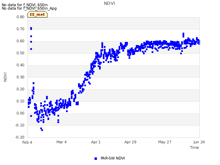Screen dimensions: 220x165
Task: Click the Apr 1 x-axis tick label
Action: pyautogui.click(x=96, y=142)
